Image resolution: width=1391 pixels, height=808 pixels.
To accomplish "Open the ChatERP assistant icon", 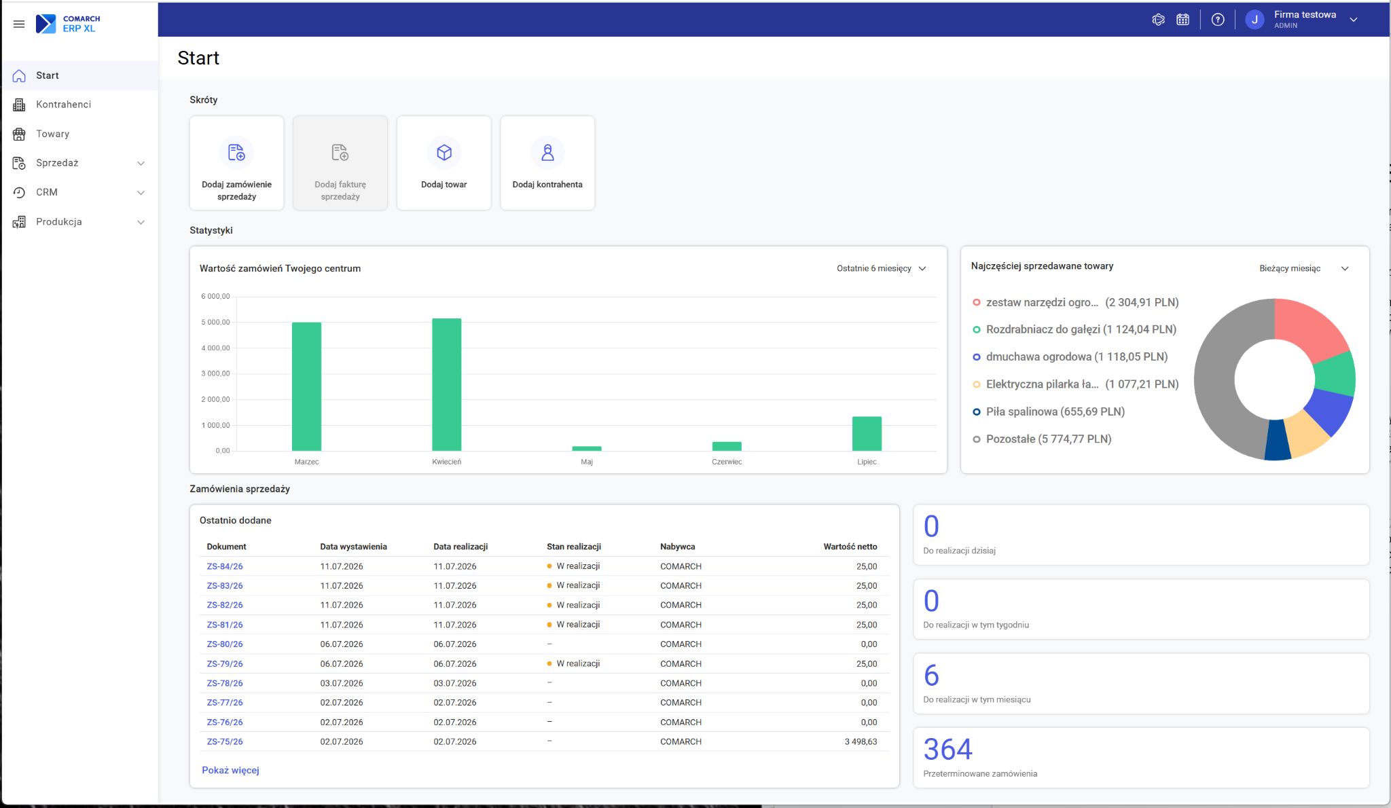I will (1159, 20).
